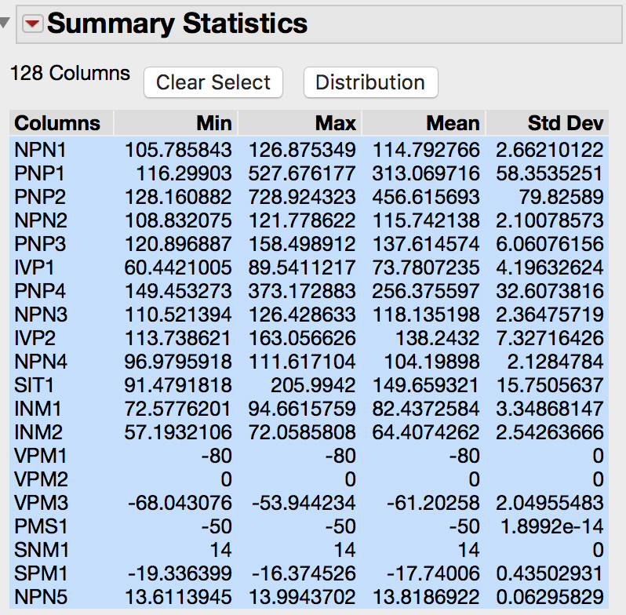Click the Columns header
The height and width of the screenshot is (615, 626).
58,123
